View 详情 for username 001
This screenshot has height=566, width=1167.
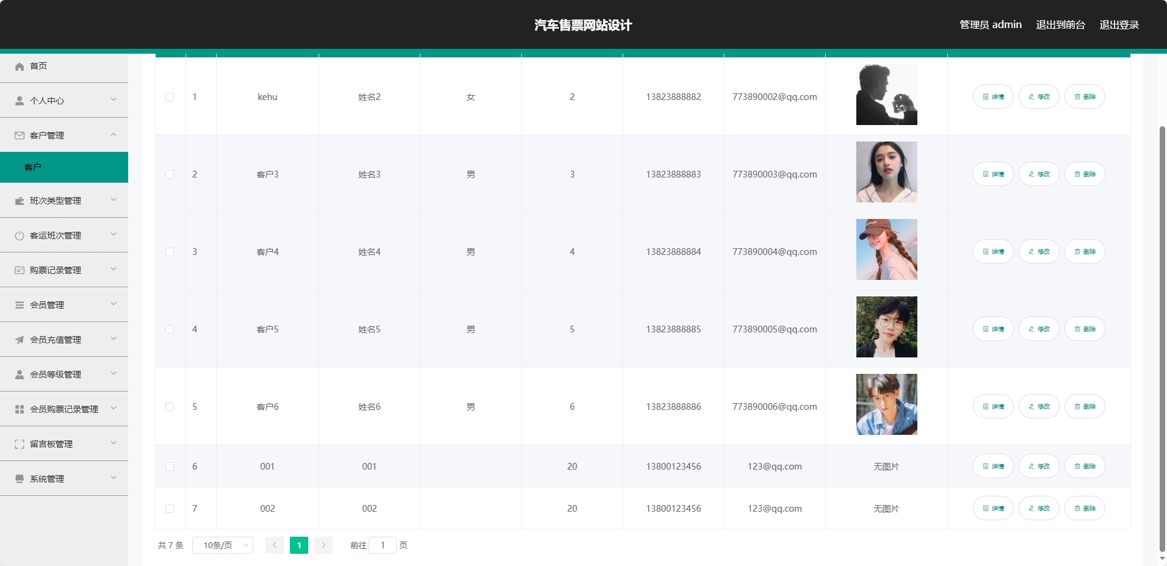993,467
